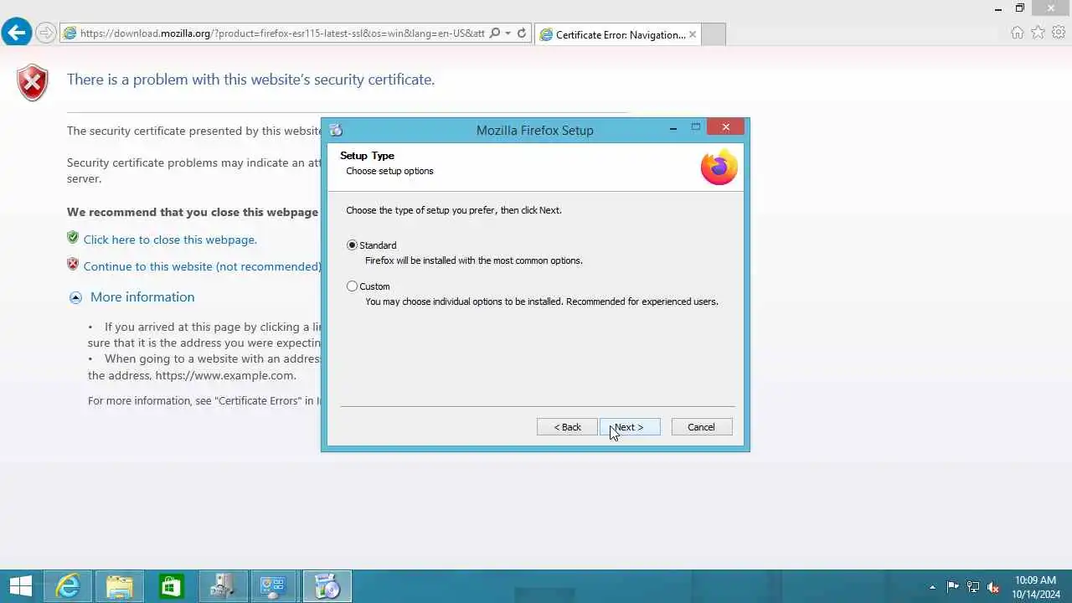Click the 'Setup Type' heading text

click(367, 156)
